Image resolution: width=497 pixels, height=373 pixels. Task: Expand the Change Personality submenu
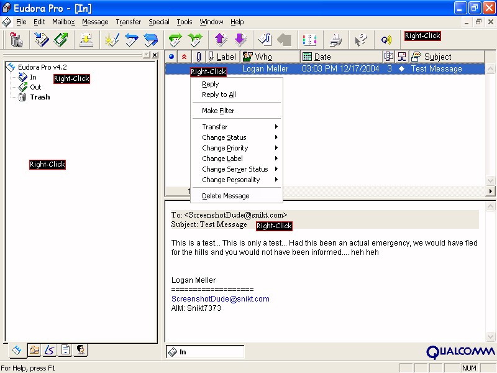coord(237,180)
